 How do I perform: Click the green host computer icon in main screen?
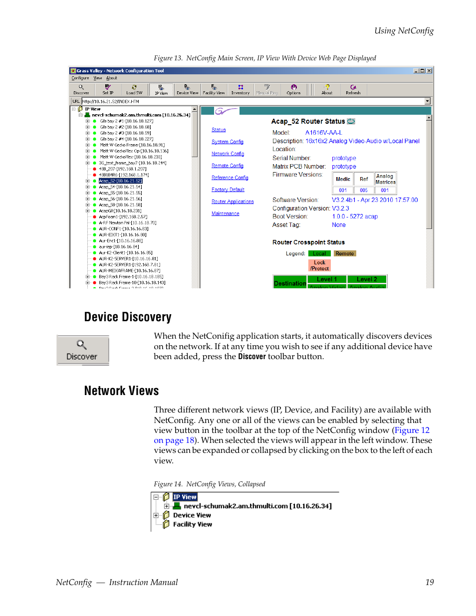(x=87, y=115)
